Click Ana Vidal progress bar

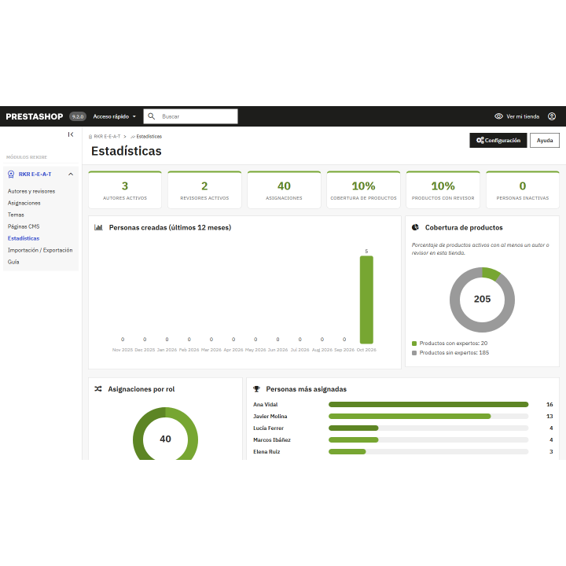(428, 404)
